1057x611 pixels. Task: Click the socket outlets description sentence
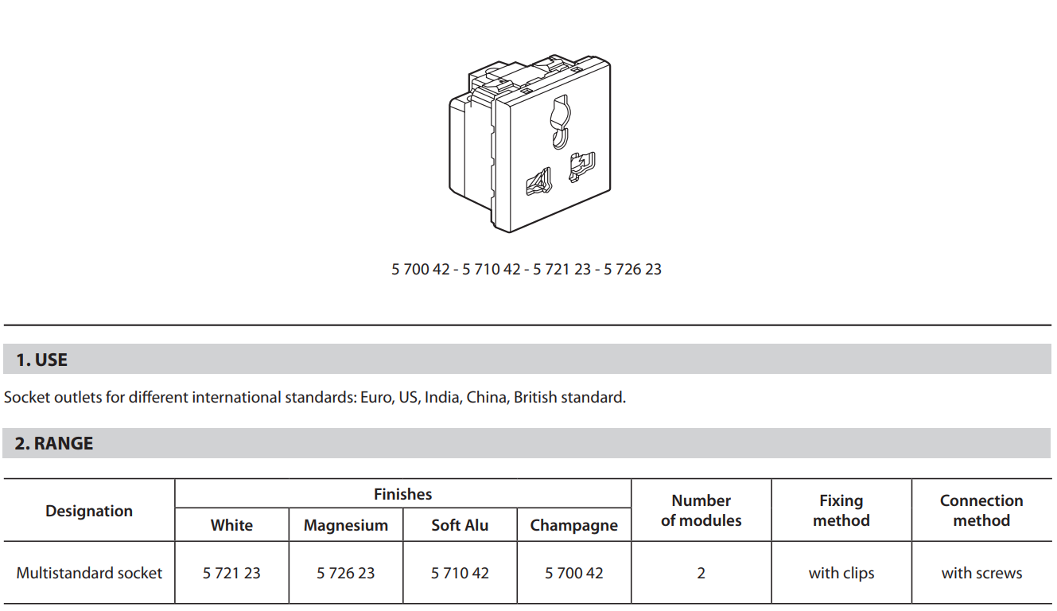click(x=315, y=397)
